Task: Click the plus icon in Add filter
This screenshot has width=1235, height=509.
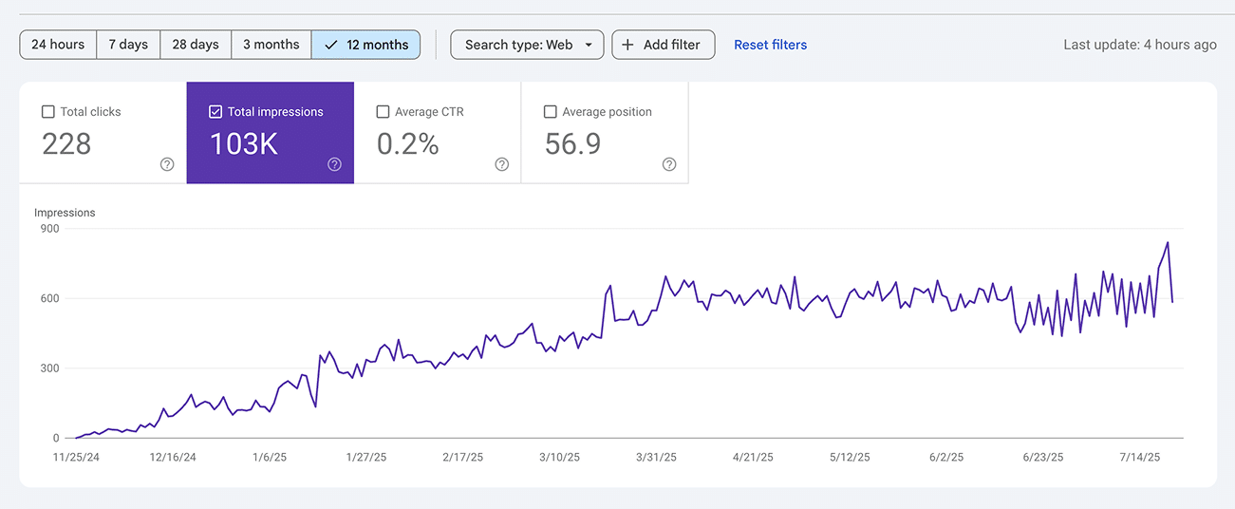Action: point(627,45)
